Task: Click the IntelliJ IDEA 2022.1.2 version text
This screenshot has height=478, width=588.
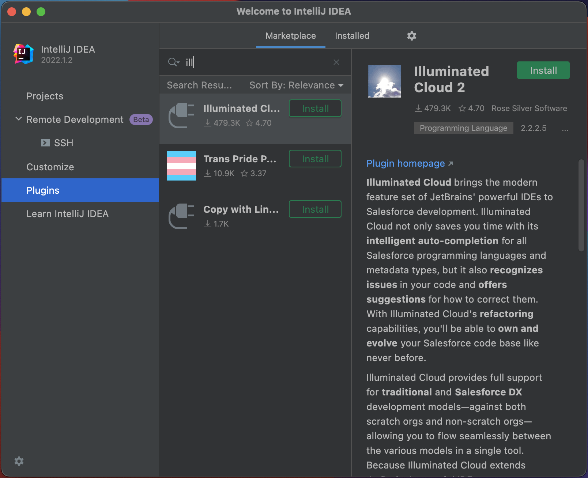Action: [57, 60]
